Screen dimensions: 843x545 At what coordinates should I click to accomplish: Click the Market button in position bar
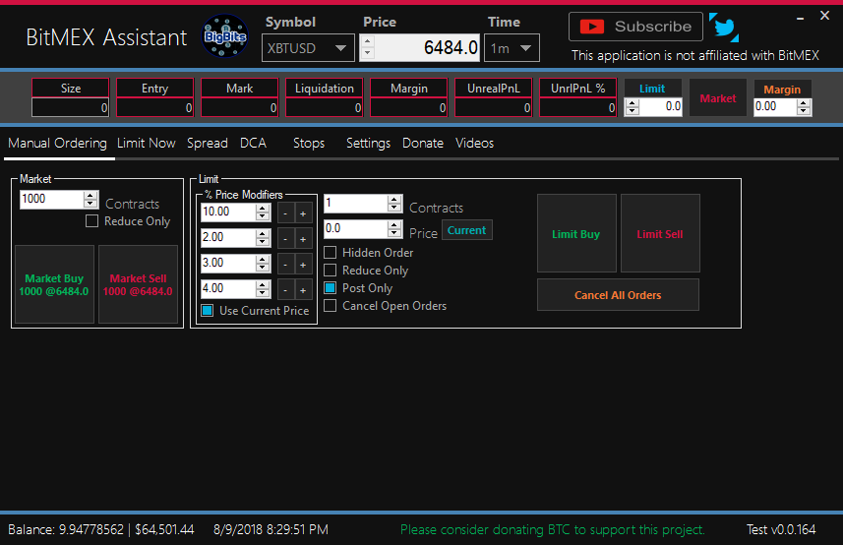[718, 97]
